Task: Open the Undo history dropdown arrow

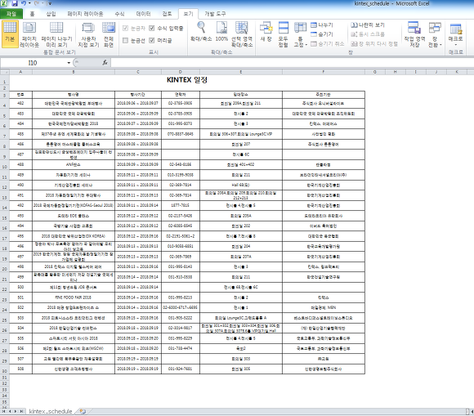Action: pyautogui.click(x=29, y=3)
